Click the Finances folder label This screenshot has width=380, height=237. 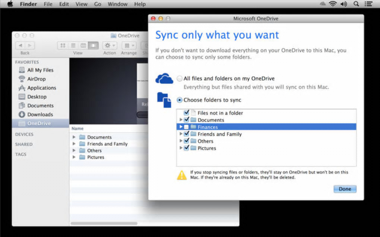click(x=208, y=127)
